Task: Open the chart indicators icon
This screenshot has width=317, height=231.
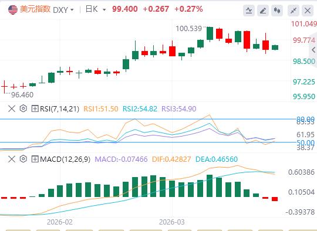Action: coord(249,11)
